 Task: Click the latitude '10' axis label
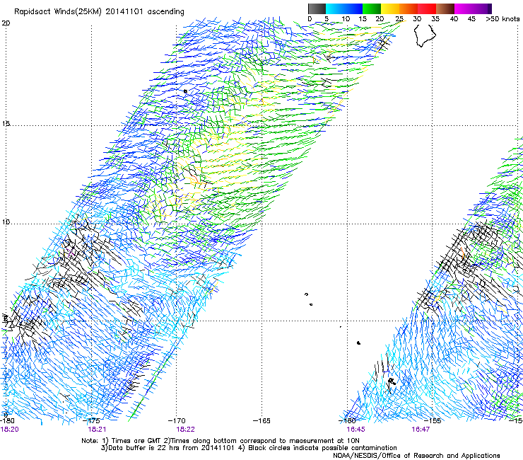[6, 222]
